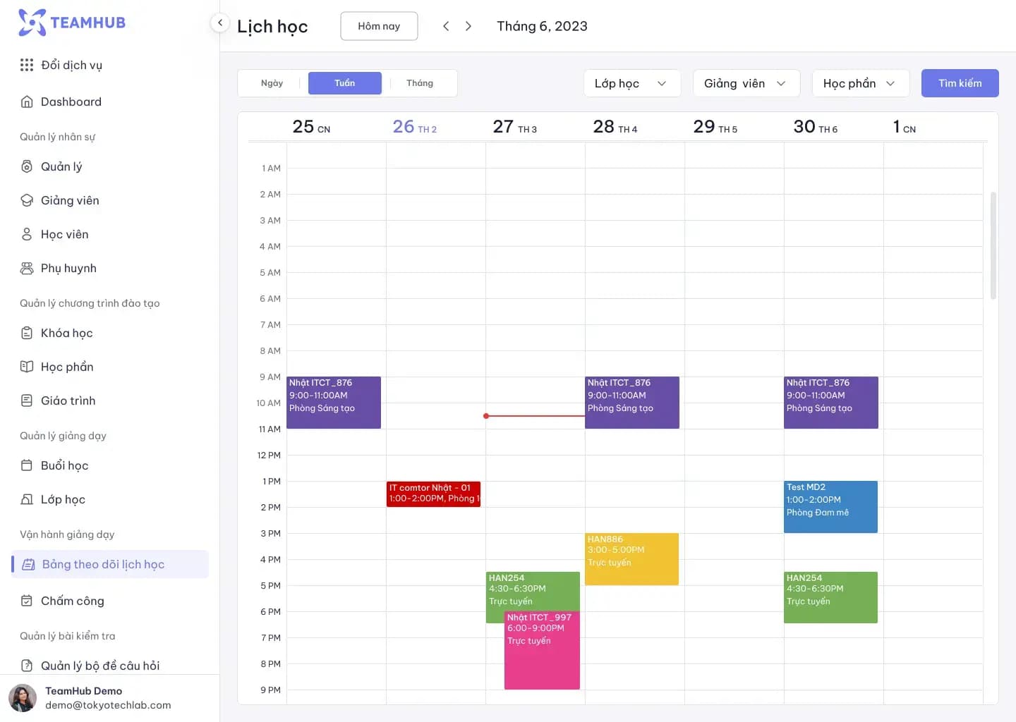Open Chấm công calendar-check icon
Image resolution: width=1016 pixels, height=722 pixels.
pos(27,601)
